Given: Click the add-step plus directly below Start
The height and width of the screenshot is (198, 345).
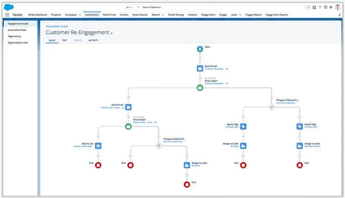Looking at the screenshot, I should 200,59.
